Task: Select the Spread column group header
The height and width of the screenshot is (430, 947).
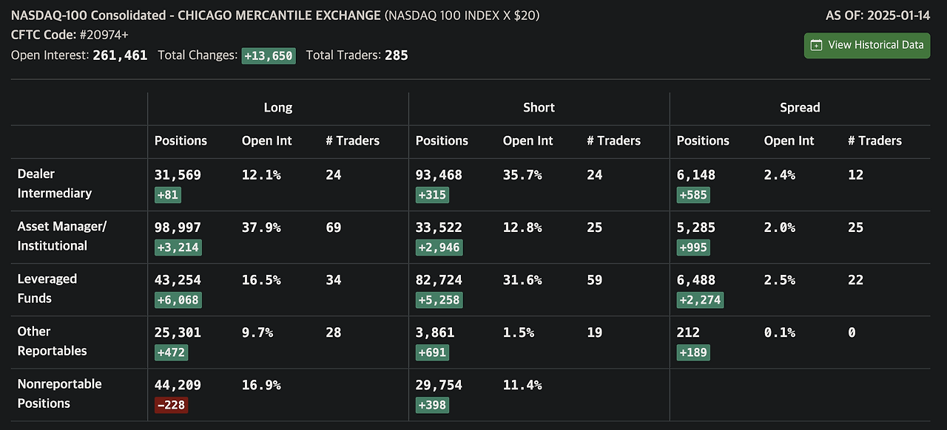Action: 800,107
